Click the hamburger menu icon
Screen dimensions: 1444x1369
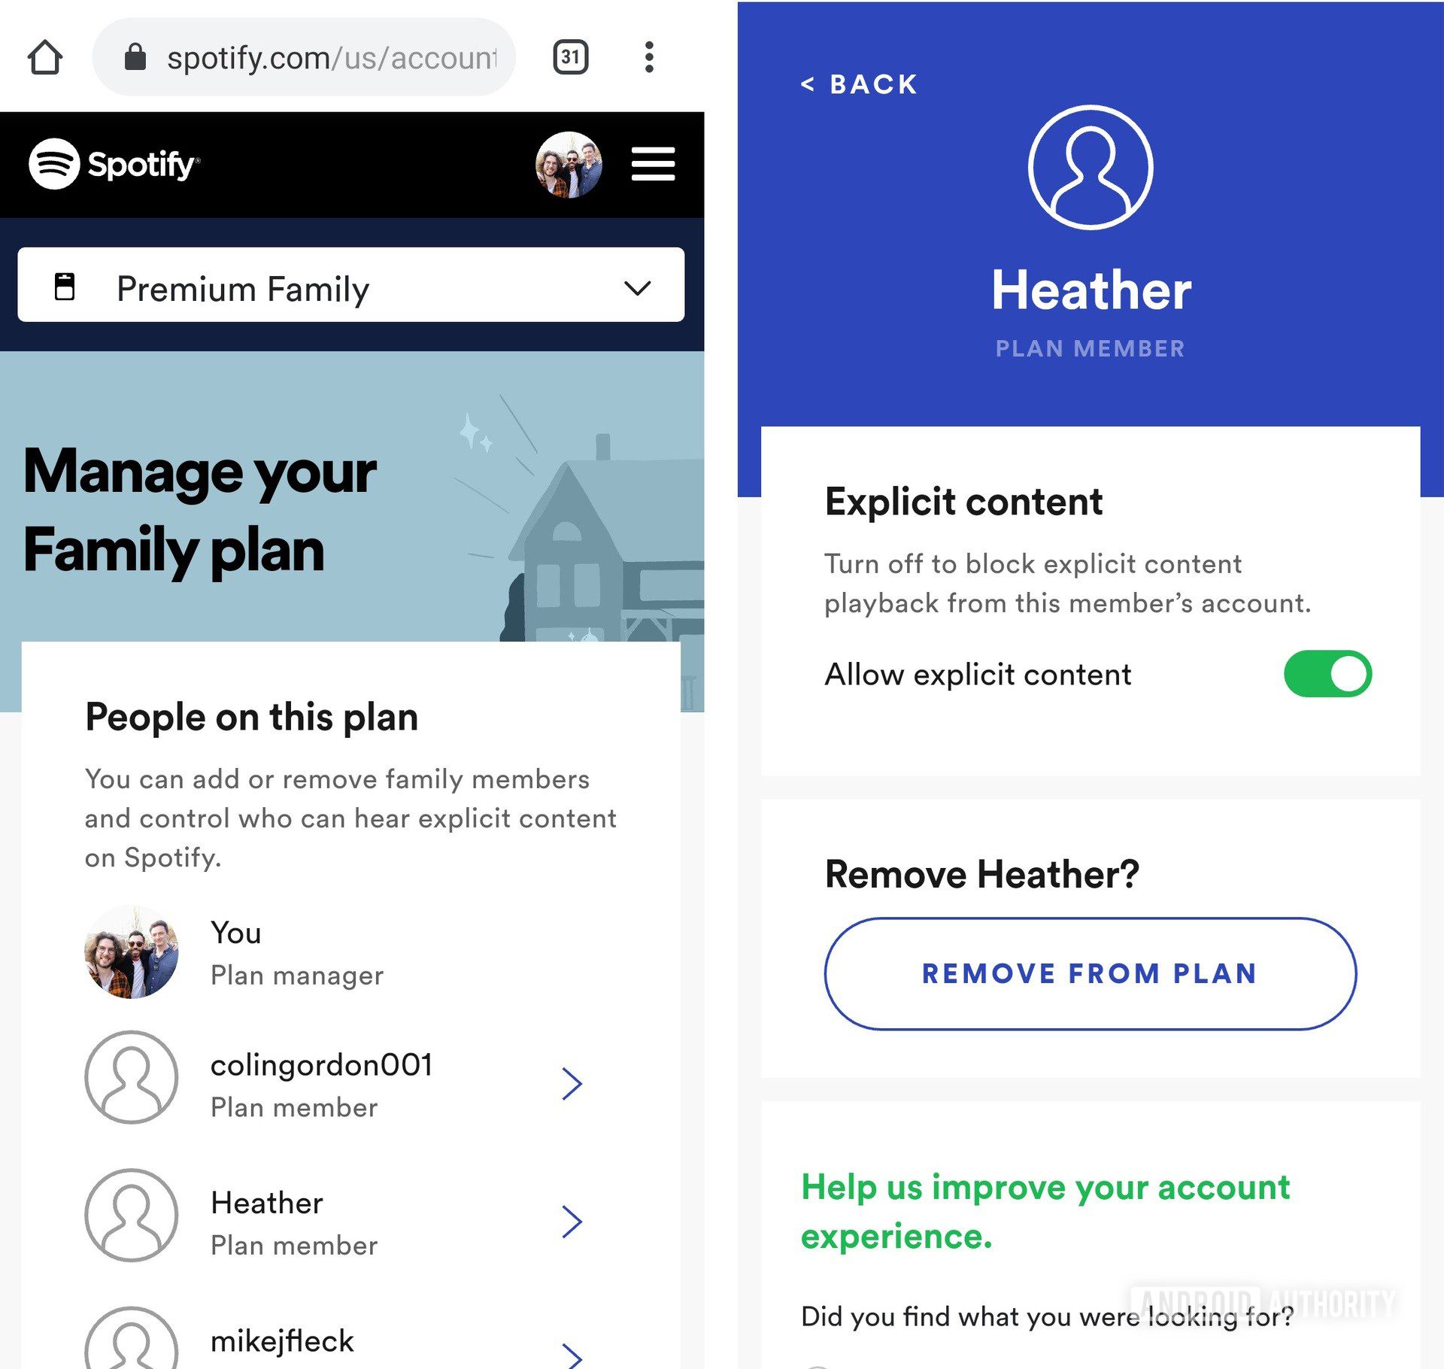coord(657,163)
